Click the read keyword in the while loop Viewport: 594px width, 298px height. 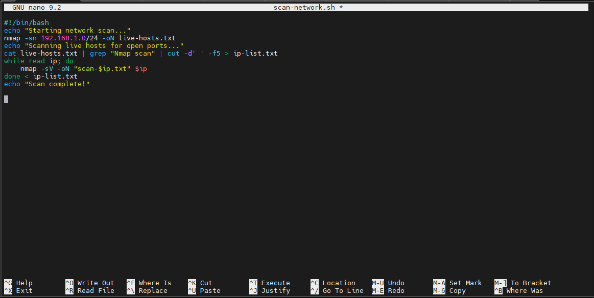pos(37,61)
